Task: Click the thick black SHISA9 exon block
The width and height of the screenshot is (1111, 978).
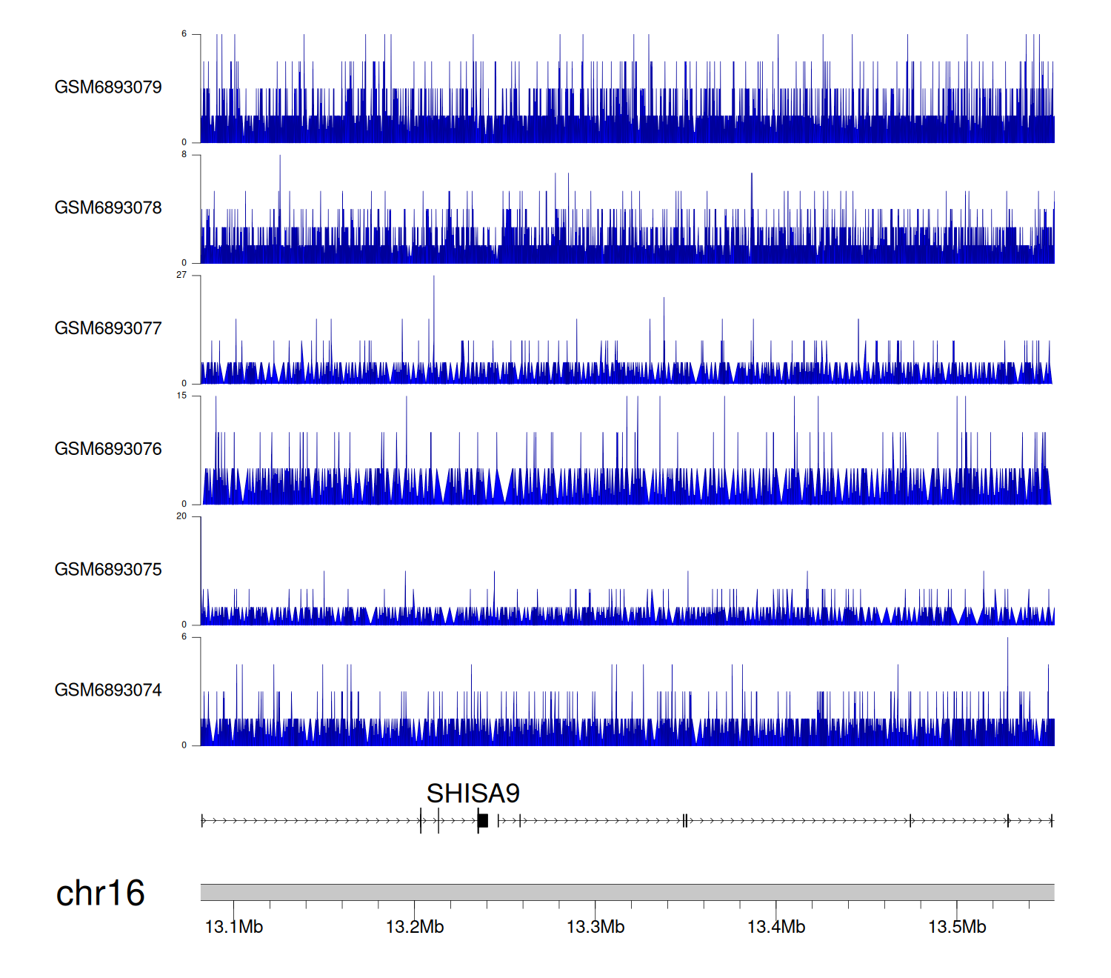Action: tap(483, 820)
